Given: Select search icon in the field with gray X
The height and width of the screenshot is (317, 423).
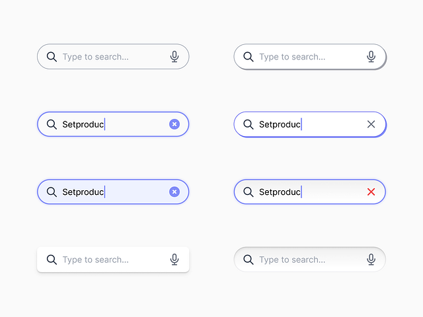Looking at the screenshot, I should 249,124.
